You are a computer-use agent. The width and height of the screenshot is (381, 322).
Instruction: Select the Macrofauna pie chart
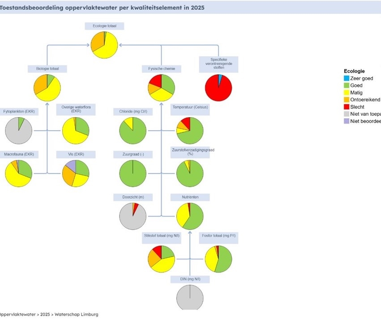18,174
